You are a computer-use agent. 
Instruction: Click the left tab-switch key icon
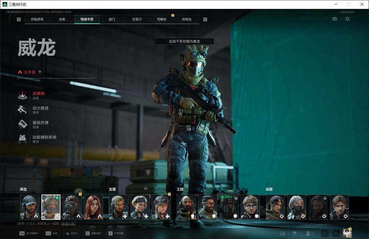[19, 20]
